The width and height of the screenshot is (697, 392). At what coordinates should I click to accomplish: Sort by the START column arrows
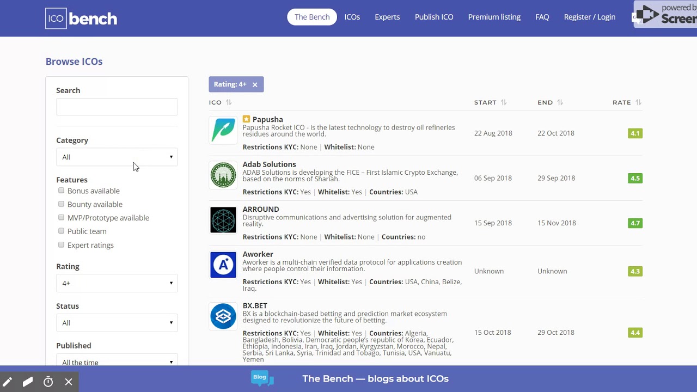pos(504,102)
